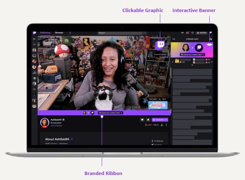Click the gift box icon in the chat leaderboard
This screenshot has height=180, width=245.
177,61
